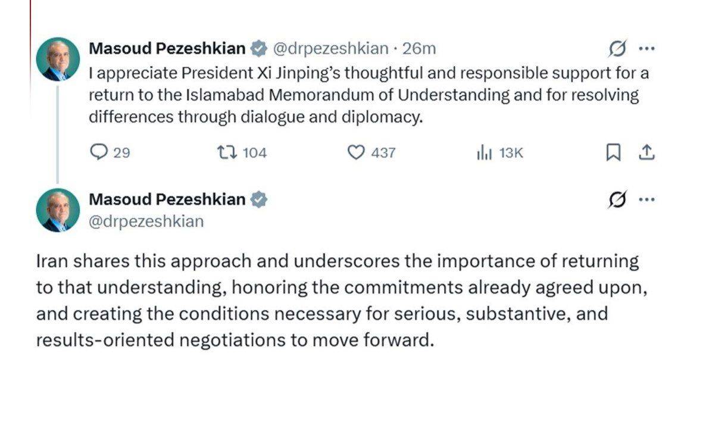
Task: Open replies on the Xi Jinping tweet
Action: point(110,152)
